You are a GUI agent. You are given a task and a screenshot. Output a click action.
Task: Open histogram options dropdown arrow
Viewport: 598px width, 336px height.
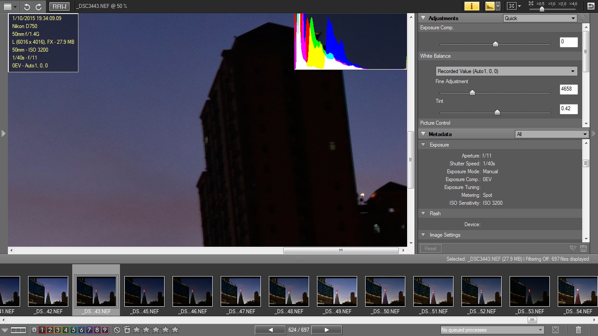(x=498, y=6)
